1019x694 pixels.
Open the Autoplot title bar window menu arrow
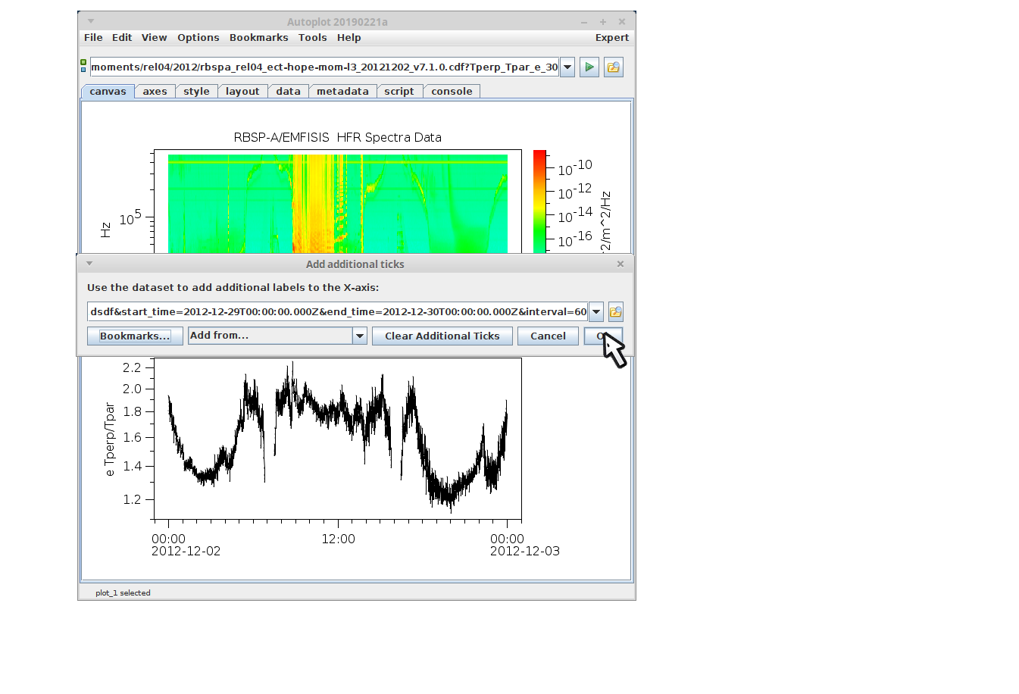pyautogui.click(x=91, y=21)
